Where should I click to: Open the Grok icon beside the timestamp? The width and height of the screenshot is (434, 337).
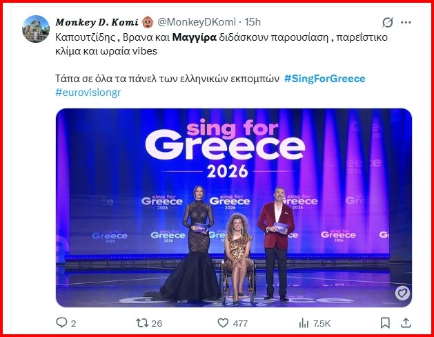coord(388,21)
